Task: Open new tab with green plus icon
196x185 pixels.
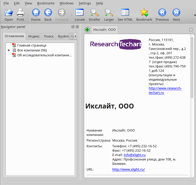Action: (87, 30)
